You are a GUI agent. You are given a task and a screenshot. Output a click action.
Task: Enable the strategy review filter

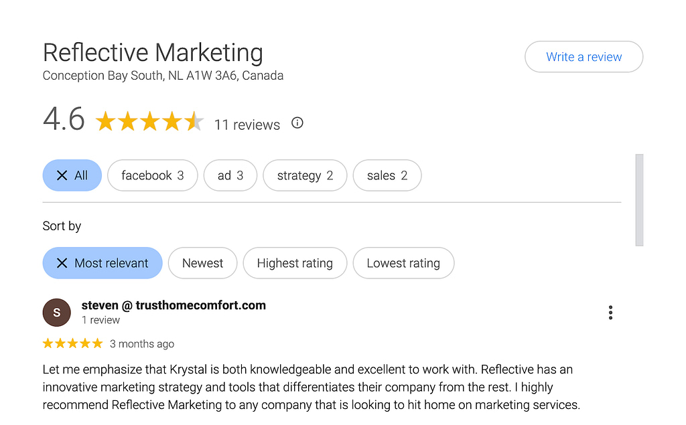pyautogui.click(x=305, y=175)
